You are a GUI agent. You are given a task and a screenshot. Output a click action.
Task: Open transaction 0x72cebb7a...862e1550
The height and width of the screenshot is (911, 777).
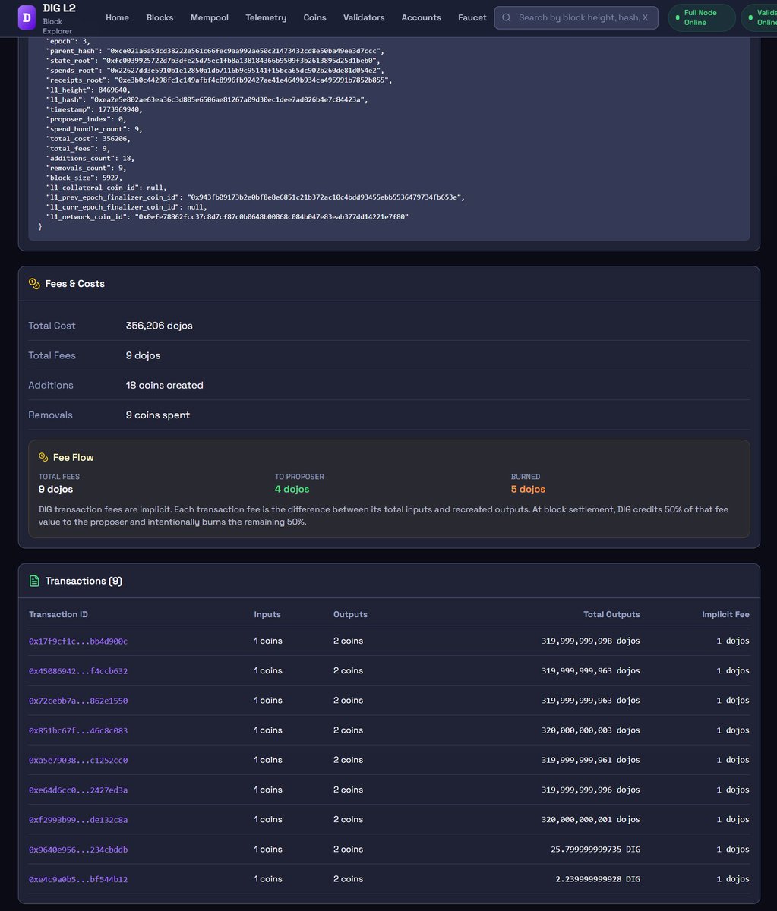78,701
